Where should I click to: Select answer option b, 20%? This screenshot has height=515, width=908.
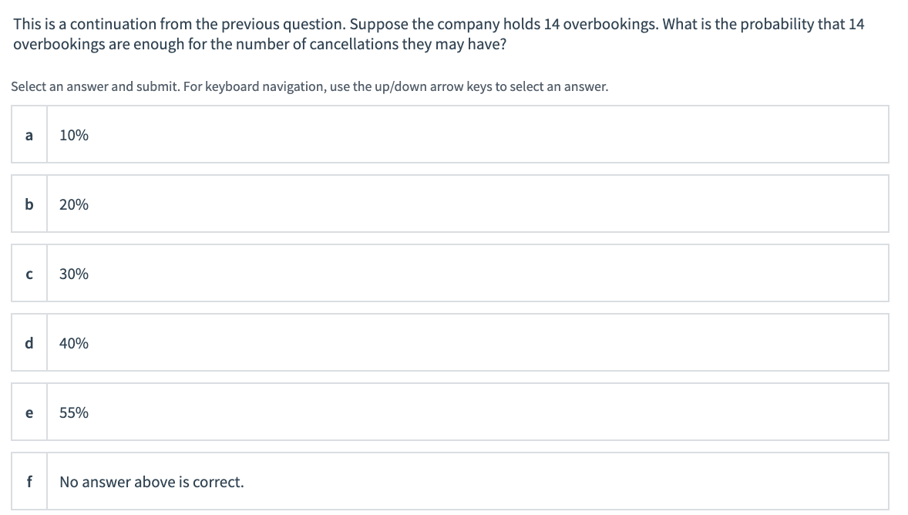(x=449, y=204)
